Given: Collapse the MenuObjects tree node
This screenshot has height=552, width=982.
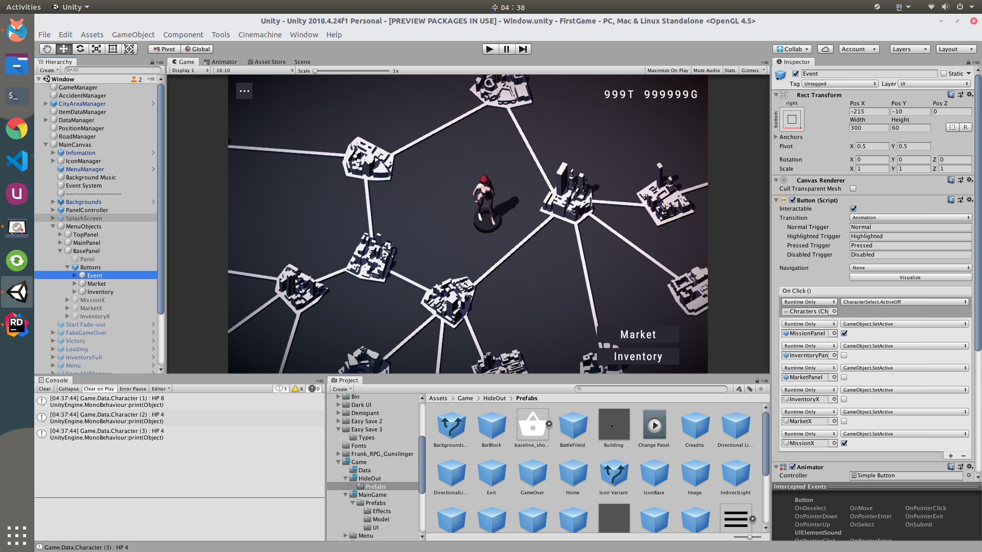Looking at the screenshot, I should [x=53, y=226].
